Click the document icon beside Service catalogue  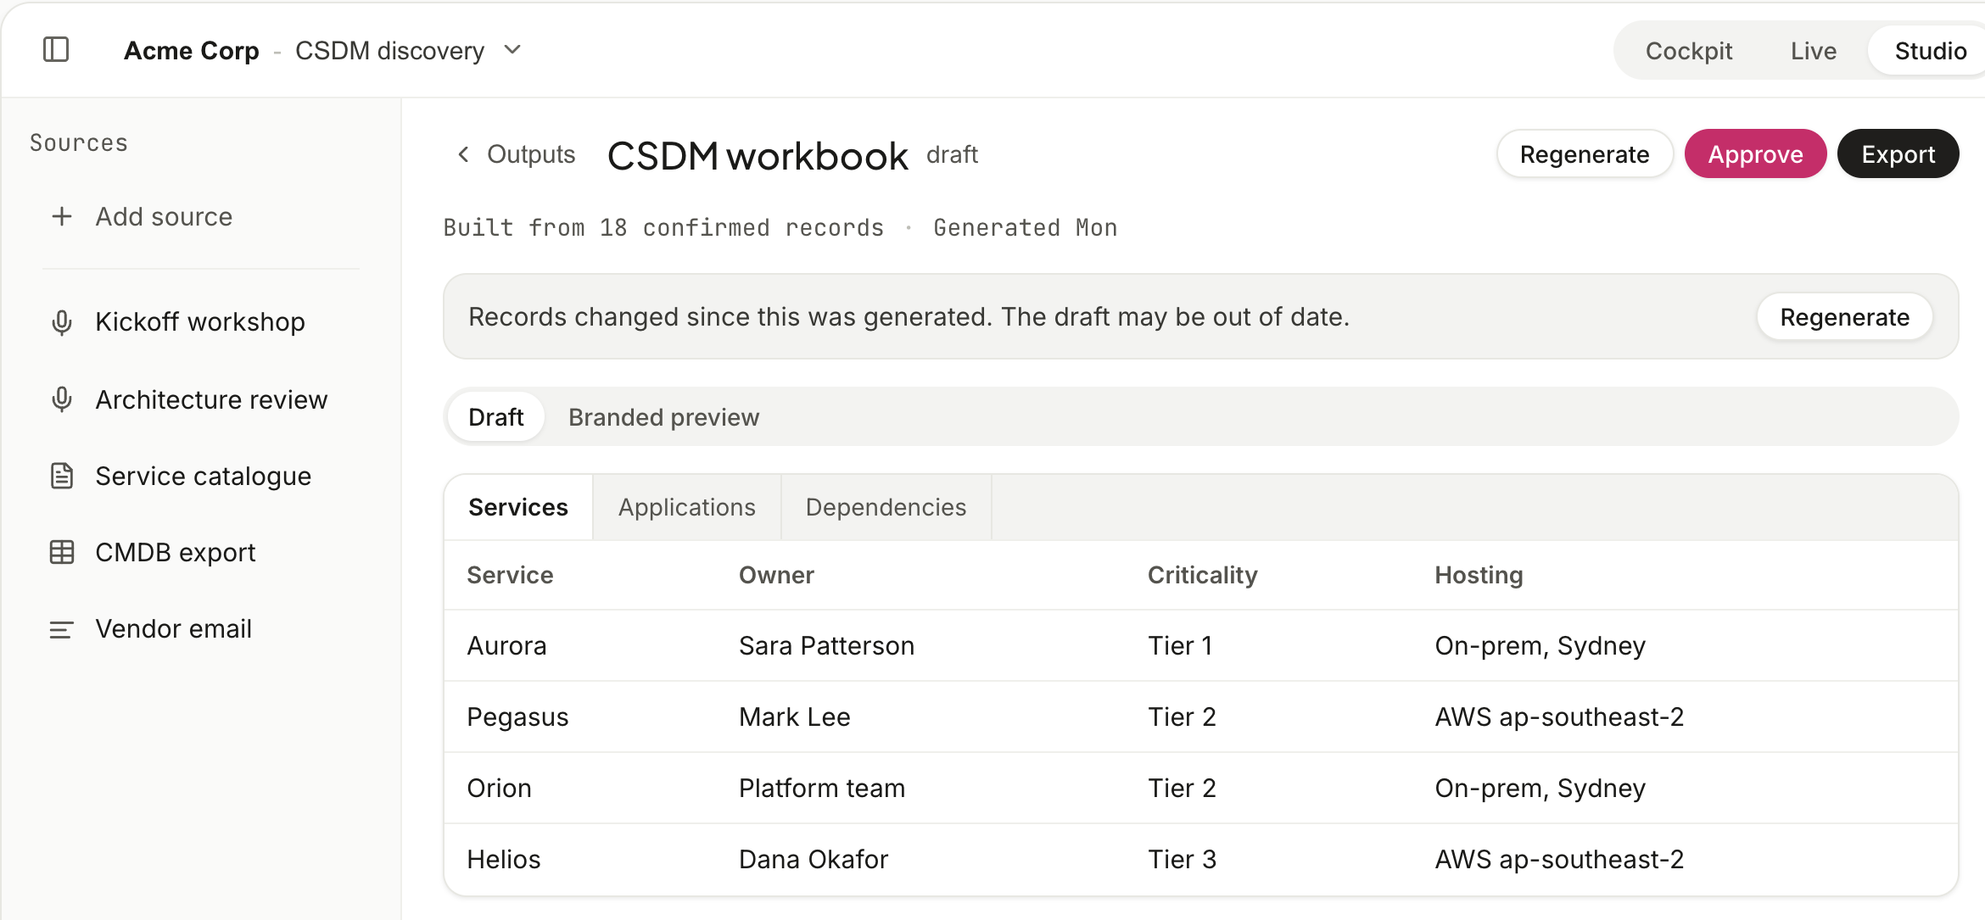62,476
